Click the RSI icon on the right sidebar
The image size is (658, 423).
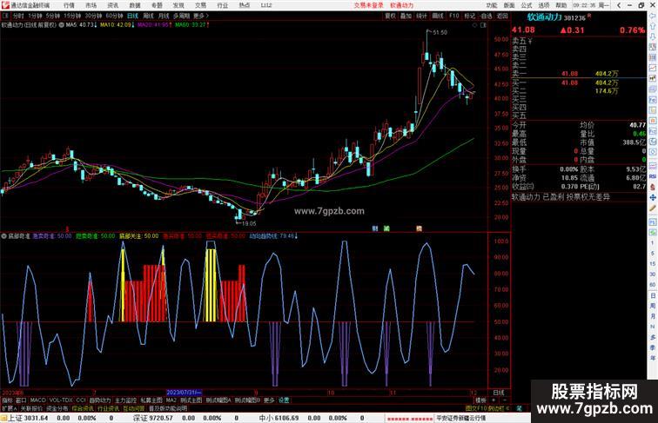pos(653,176)
